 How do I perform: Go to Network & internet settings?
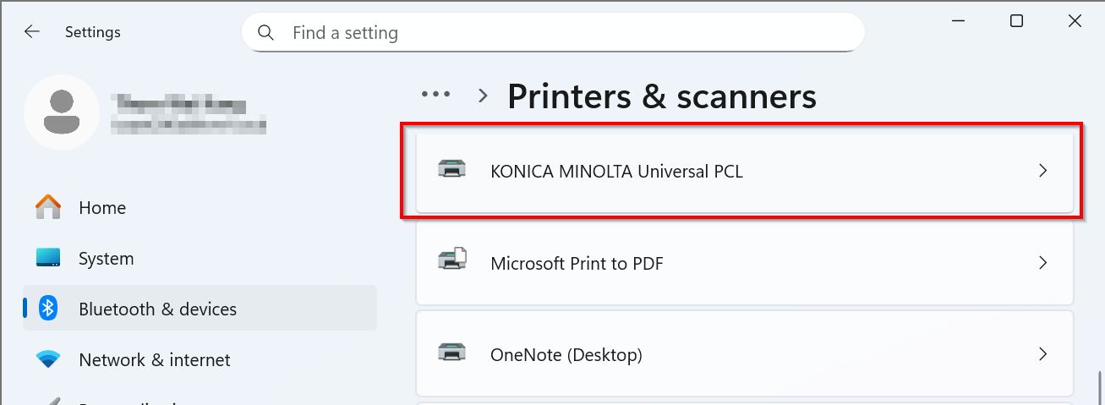tap(154, 360)
